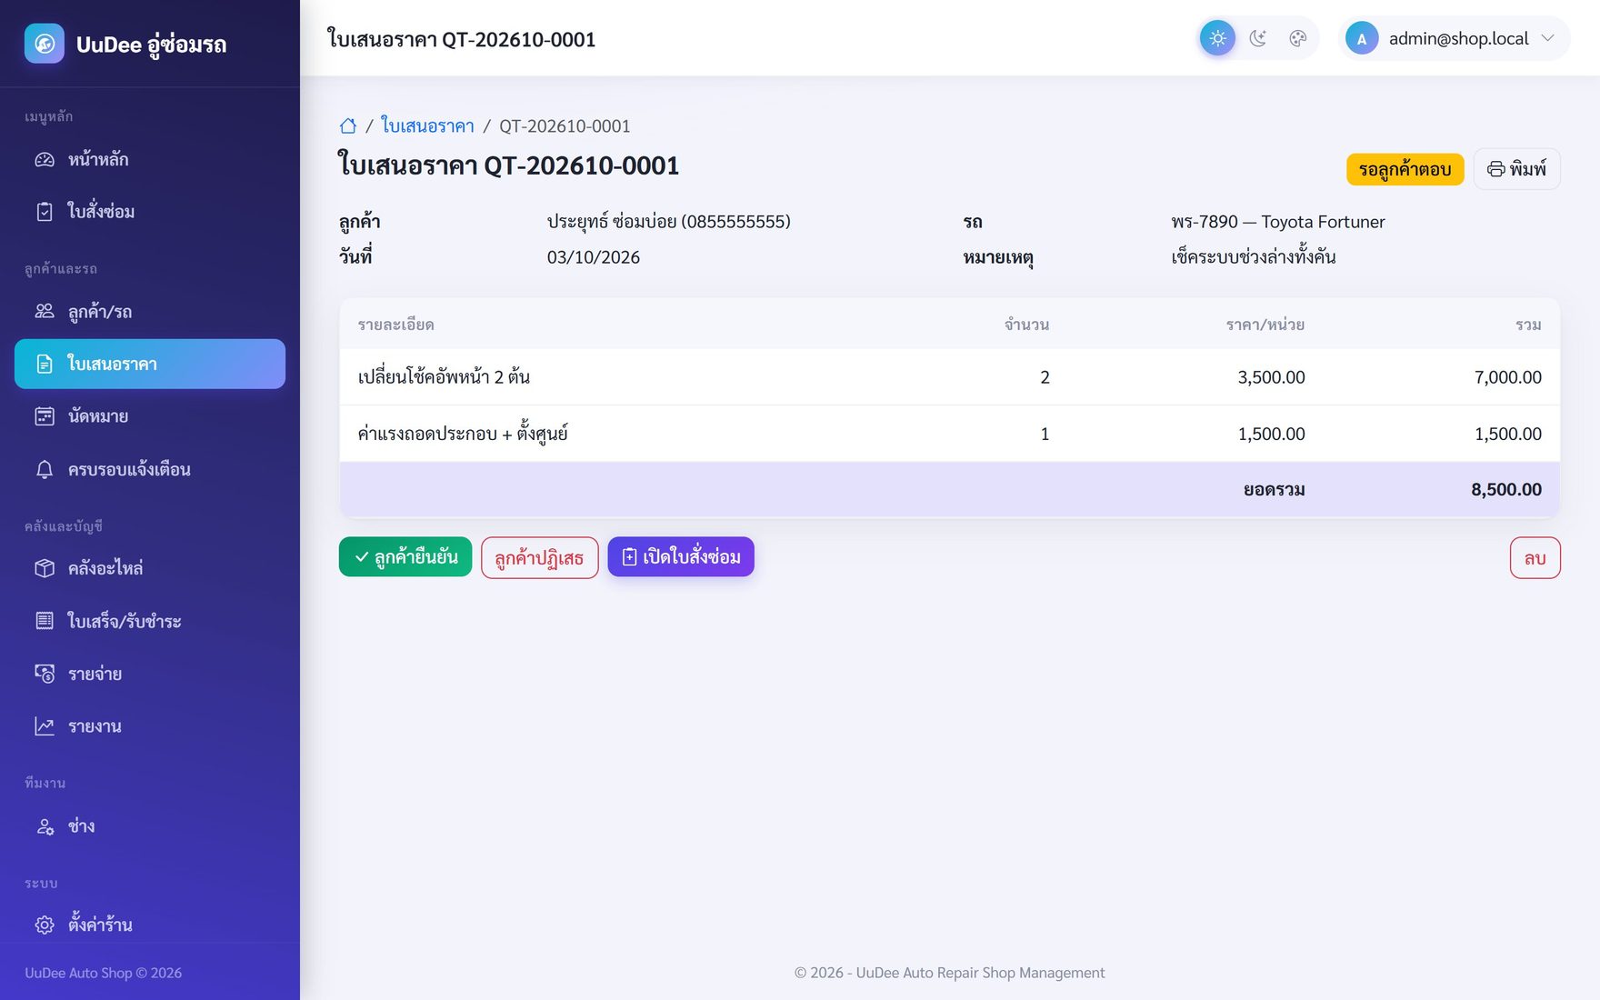Click the ใบเสร็จ/รับชำระ receipt icon
This screenshot has width=1600, height=1000.
(45, 621)
